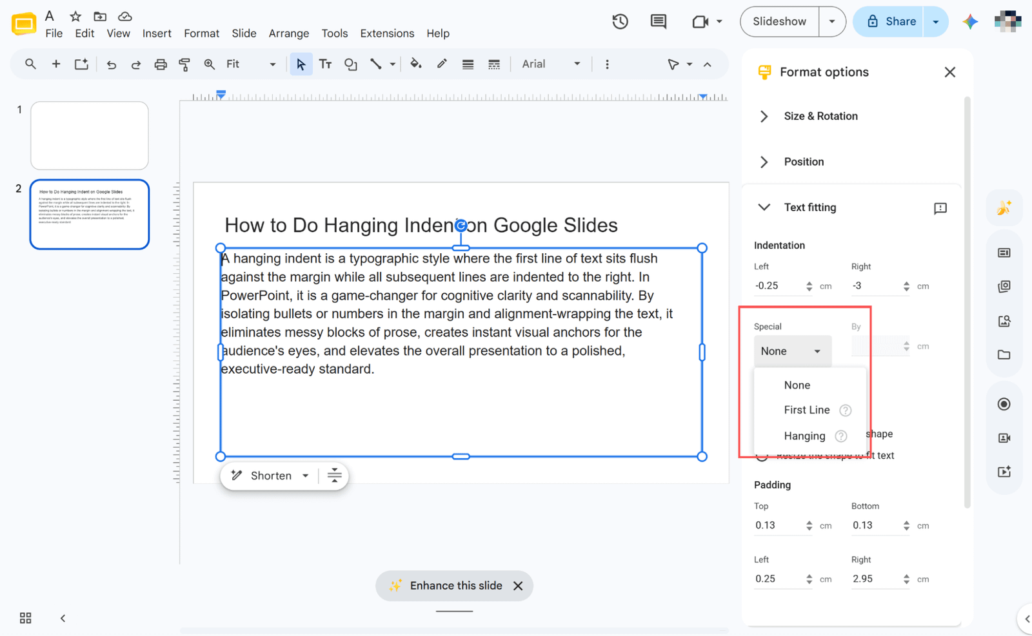Viewport: 1032px width, 636px height.
Task: Open the Arrange menu
Action: point(288,34)
